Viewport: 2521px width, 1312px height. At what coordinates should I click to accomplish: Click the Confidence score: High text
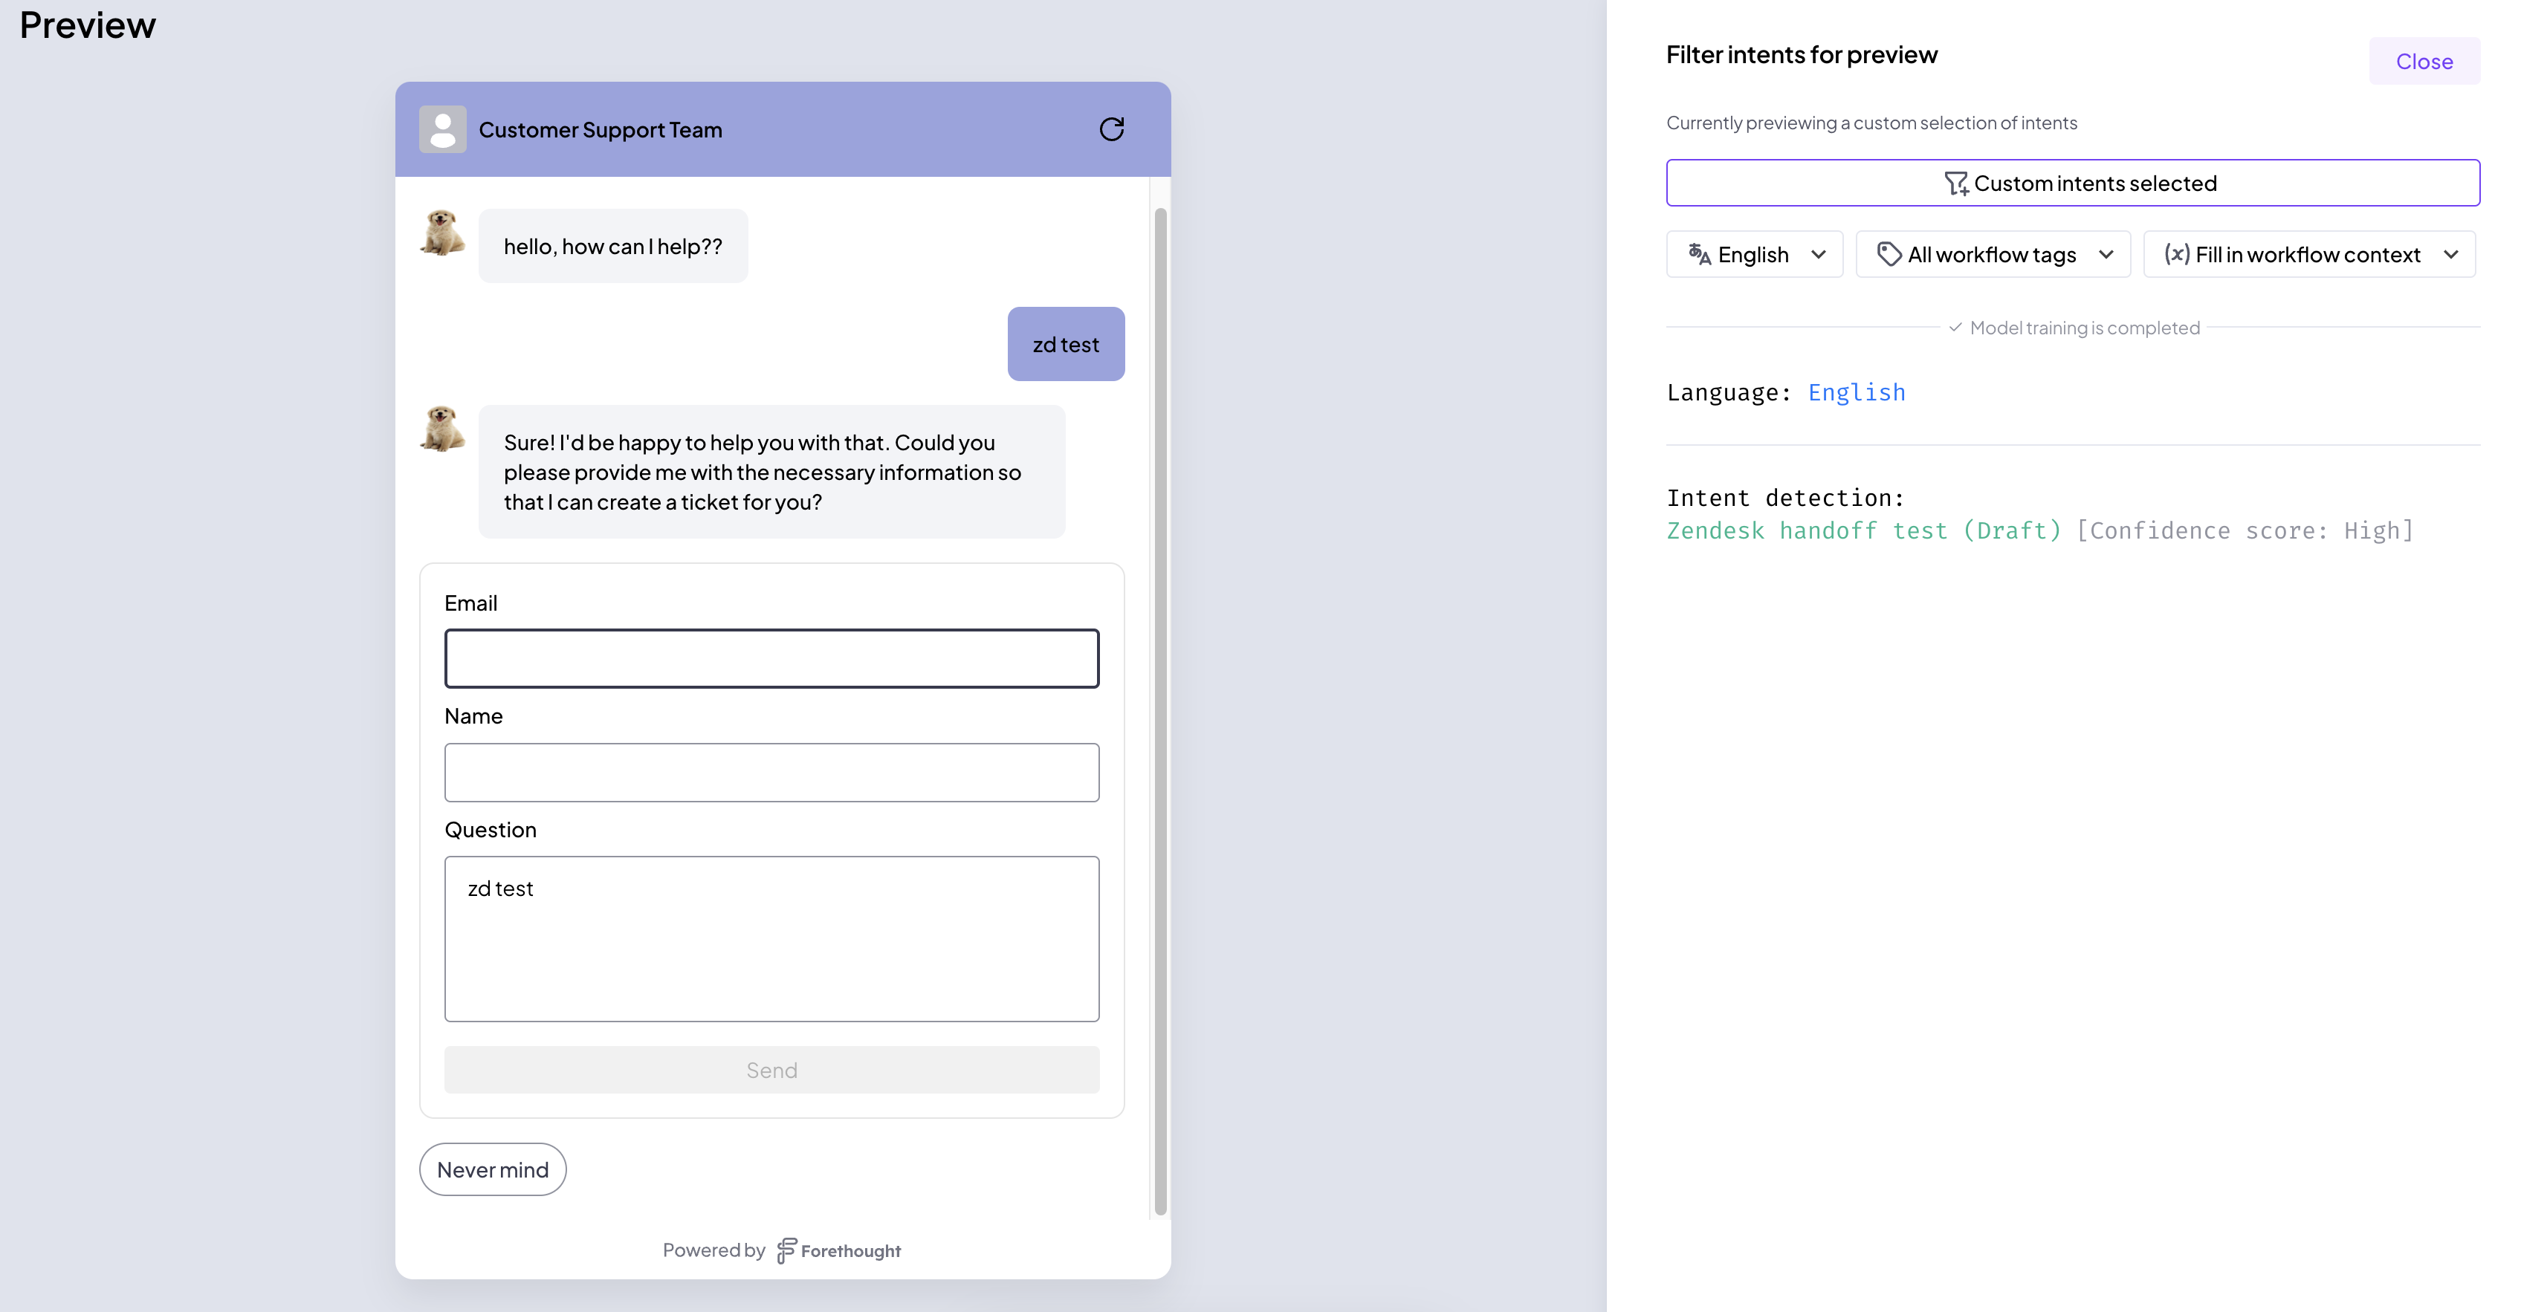2245,530
